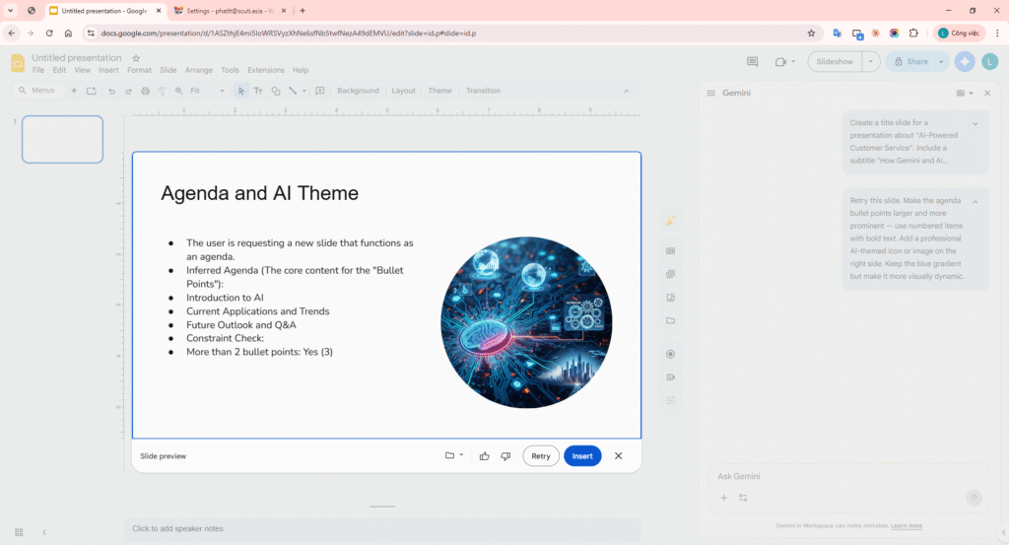
Task: Click the paint format icon
Action: [x=163, y=91]
